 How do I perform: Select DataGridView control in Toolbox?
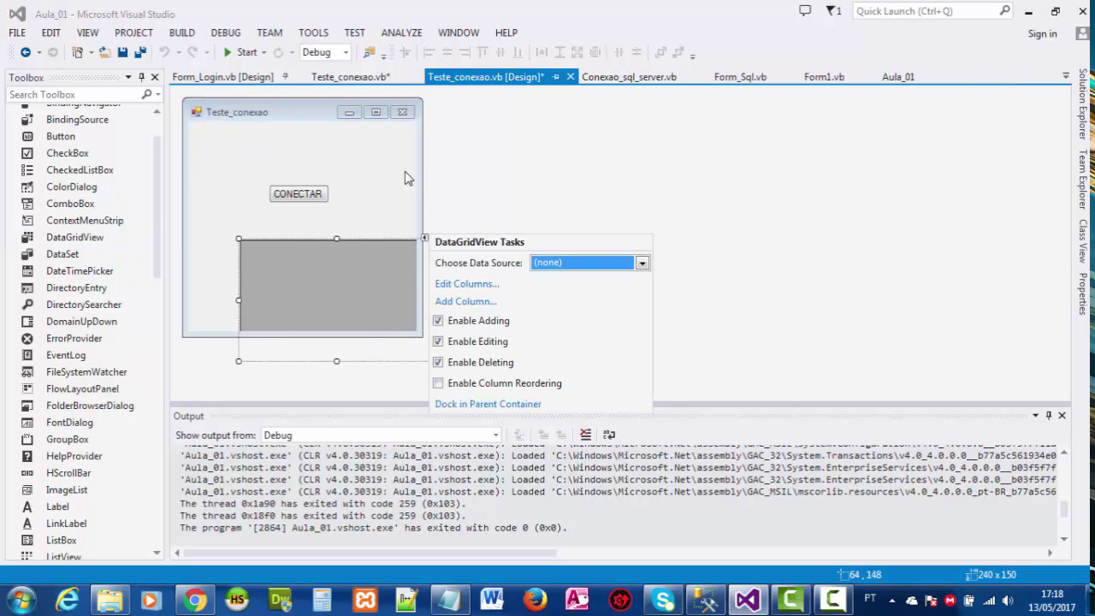[x=74, y=237]
